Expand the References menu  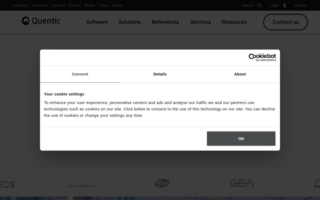coord(165,22)
